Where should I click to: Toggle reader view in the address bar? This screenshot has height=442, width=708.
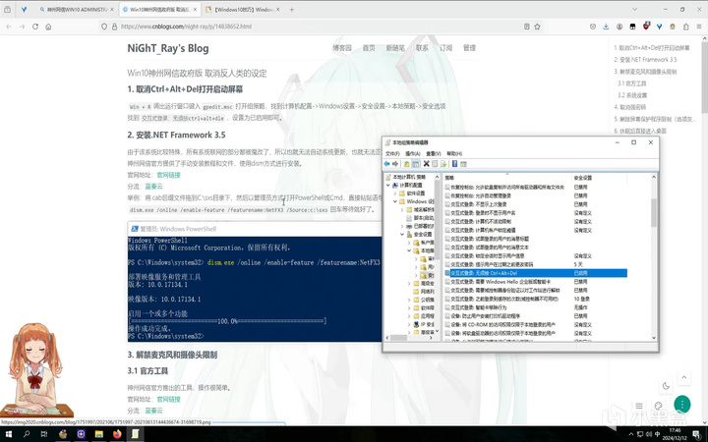[526, 27]
